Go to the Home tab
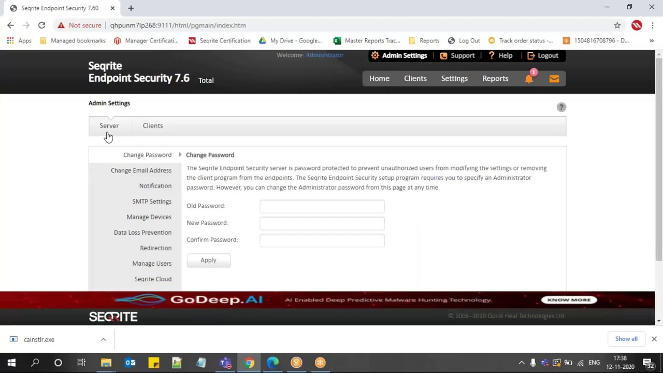 (379, 78)
